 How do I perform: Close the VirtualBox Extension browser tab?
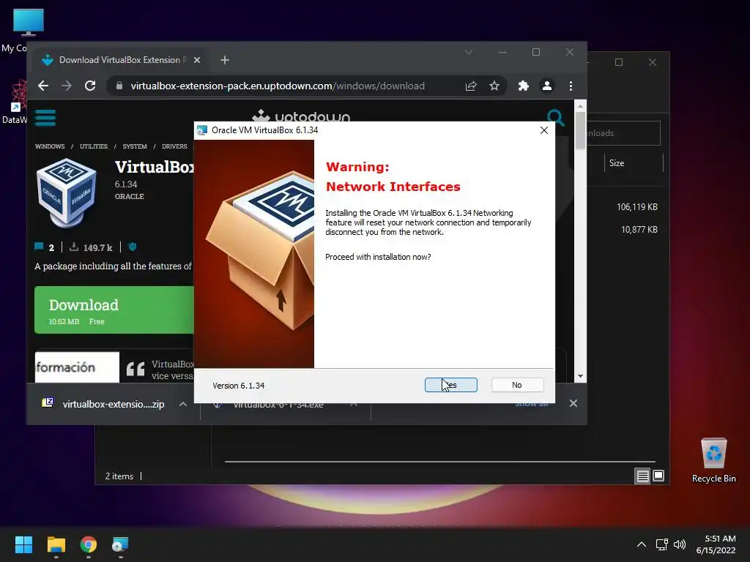(x=197, y=60)
